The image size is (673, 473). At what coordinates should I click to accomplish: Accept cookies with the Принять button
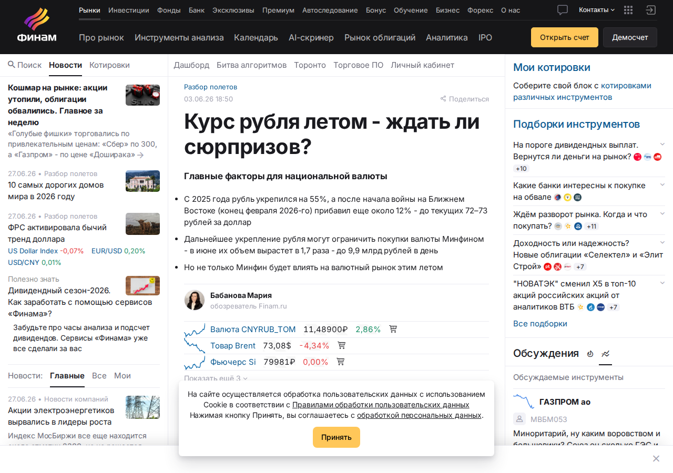336,437
